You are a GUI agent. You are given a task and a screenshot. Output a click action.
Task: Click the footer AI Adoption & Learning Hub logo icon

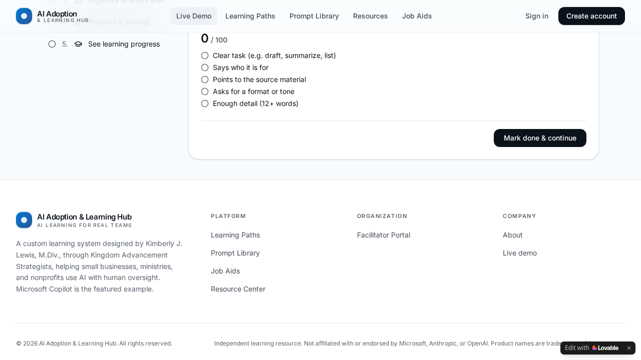click(24, 220)
